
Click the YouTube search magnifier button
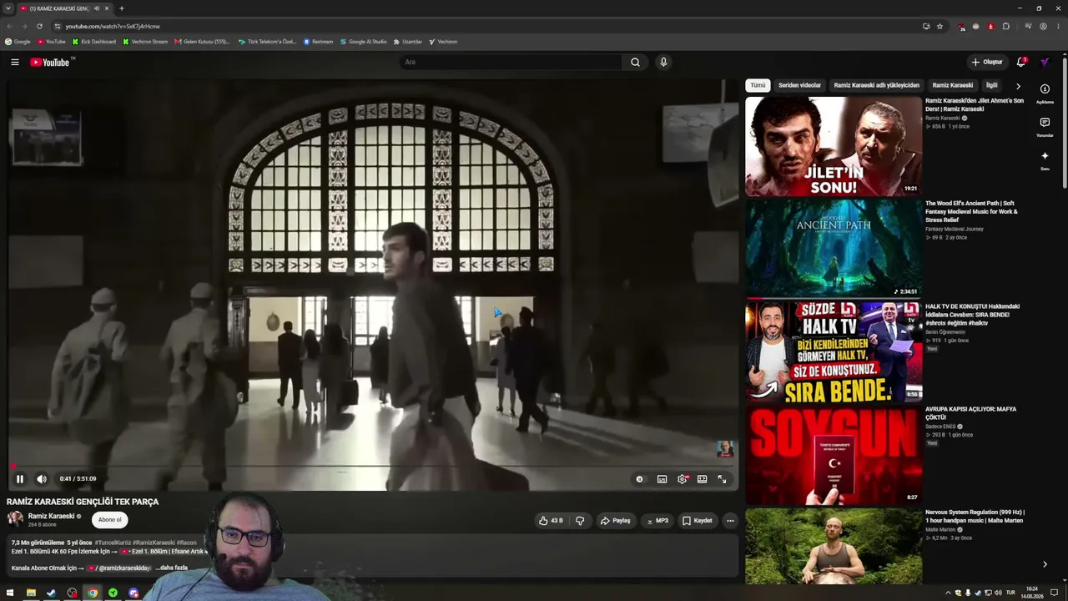tap(635, 62)
